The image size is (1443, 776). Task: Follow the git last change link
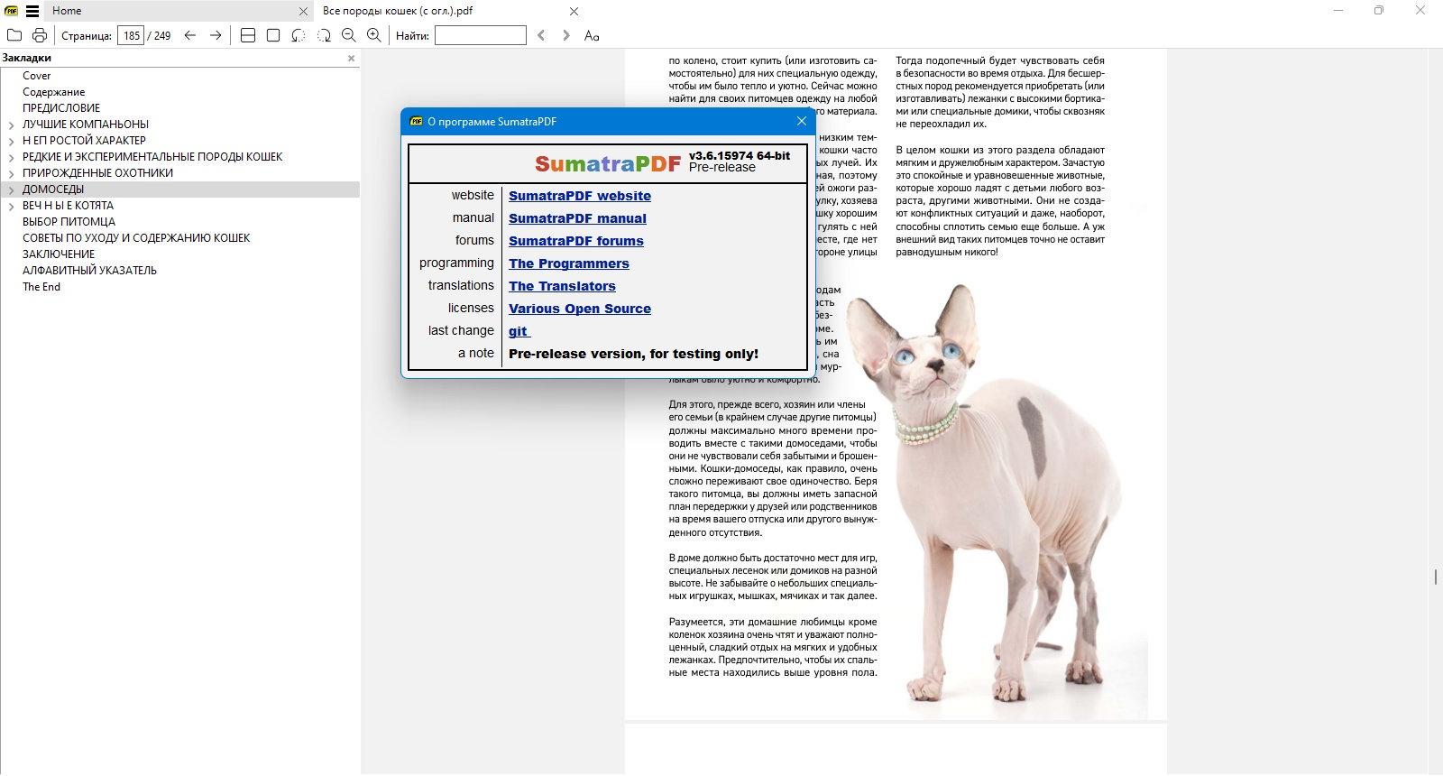coord(519,331)
